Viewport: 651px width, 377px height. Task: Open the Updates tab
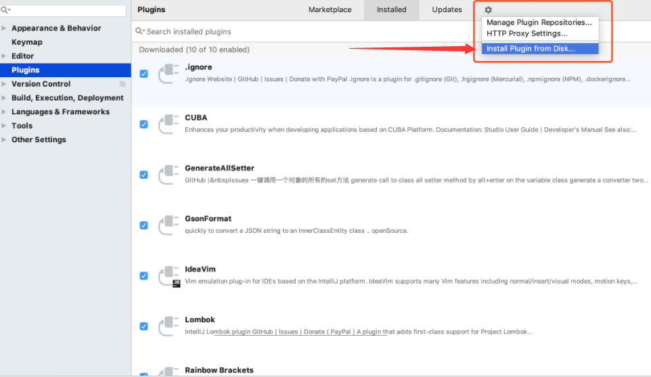(x=447, y=10)
